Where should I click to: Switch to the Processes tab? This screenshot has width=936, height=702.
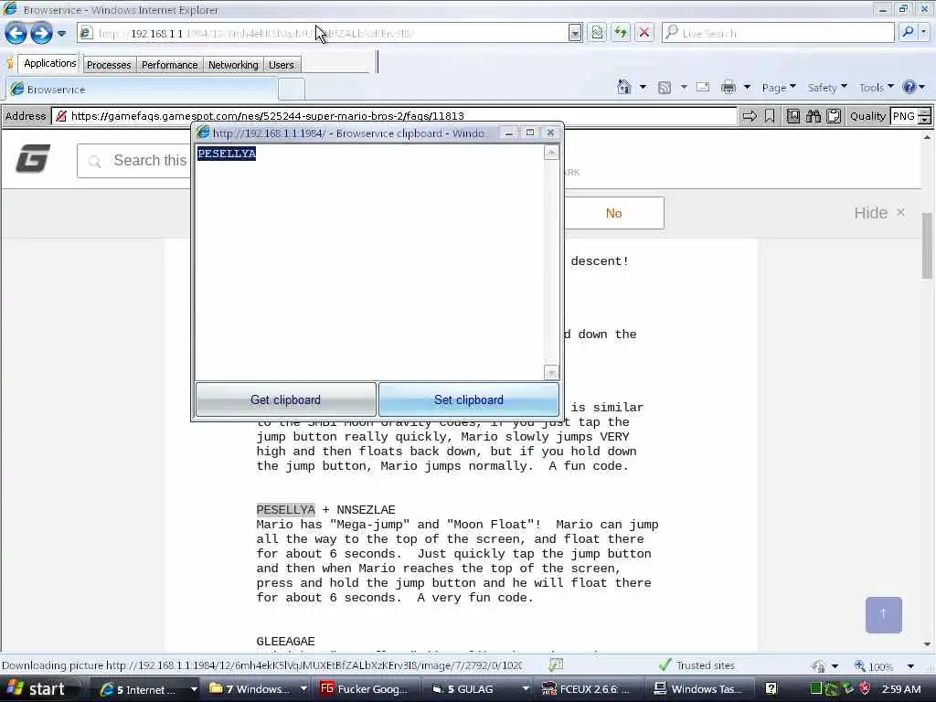coord(109,65)
